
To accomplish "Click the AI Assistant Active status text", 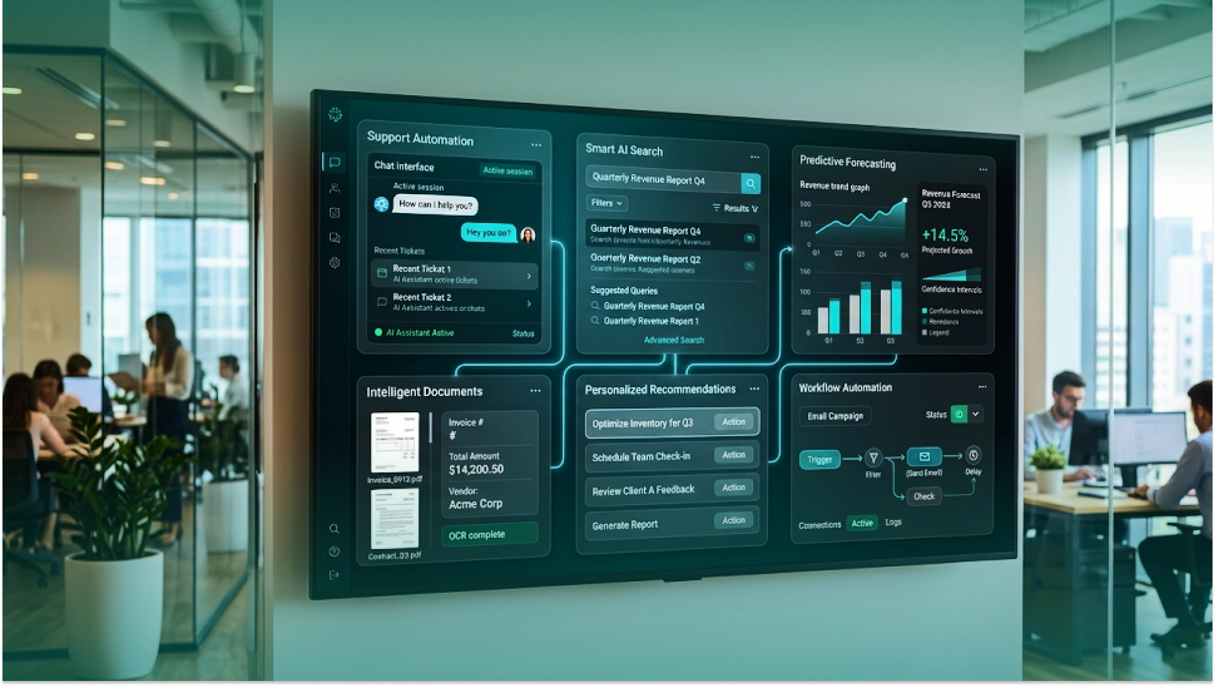I will 420,333.
